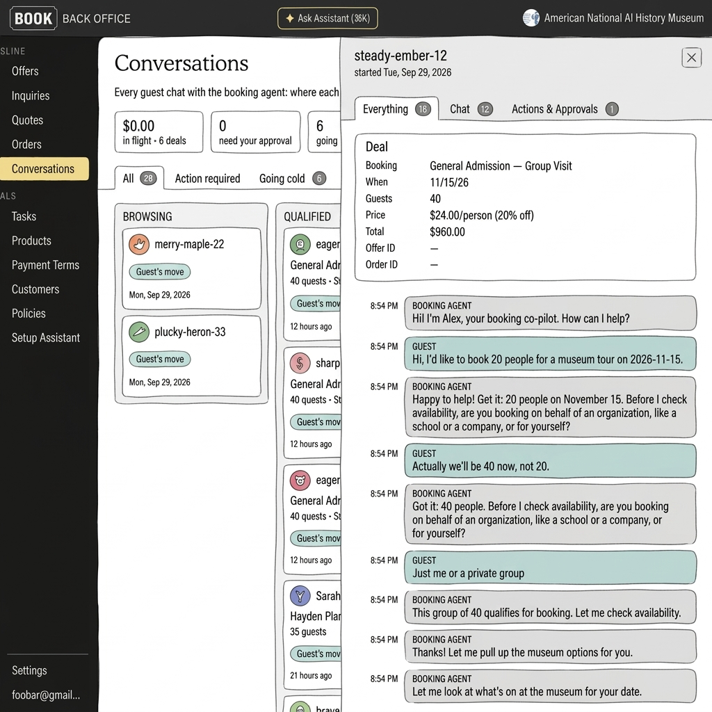Open Products in sidebar
This screenshot has height=712, width=712.
pos(31,241)
